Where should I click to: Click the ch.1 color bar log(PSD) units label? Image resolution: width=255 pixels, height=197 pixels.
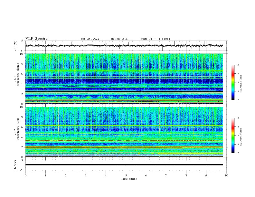point(241,84)
